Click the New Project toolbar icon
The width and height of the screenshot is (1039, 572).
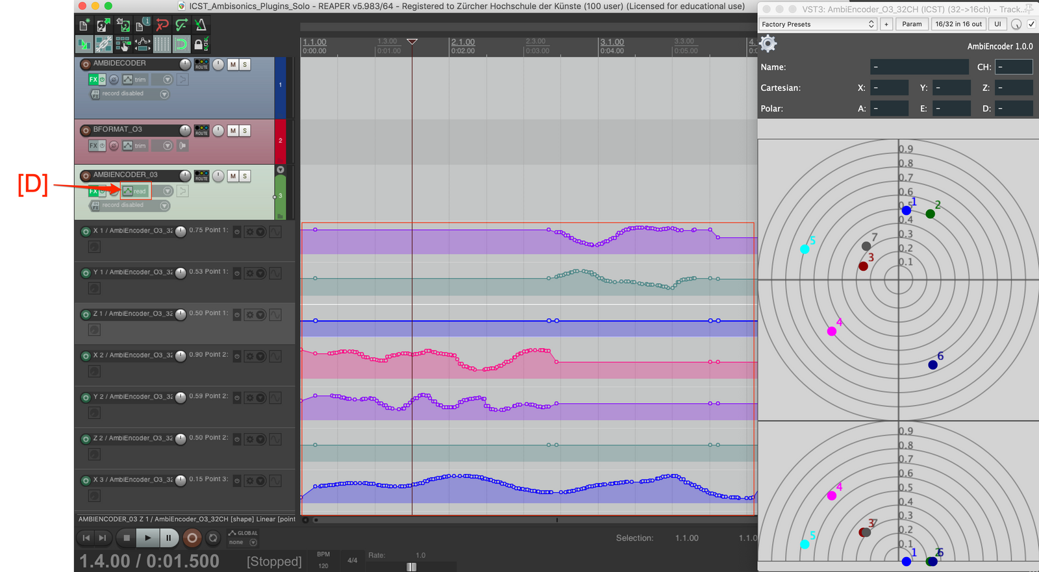[x=84, y=25]
